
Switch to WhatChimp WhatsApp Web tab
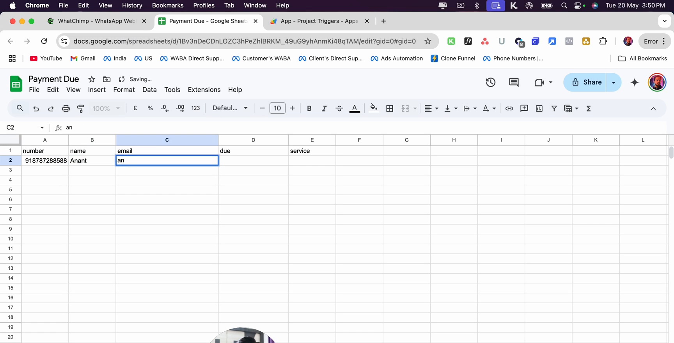pos(97,21)
